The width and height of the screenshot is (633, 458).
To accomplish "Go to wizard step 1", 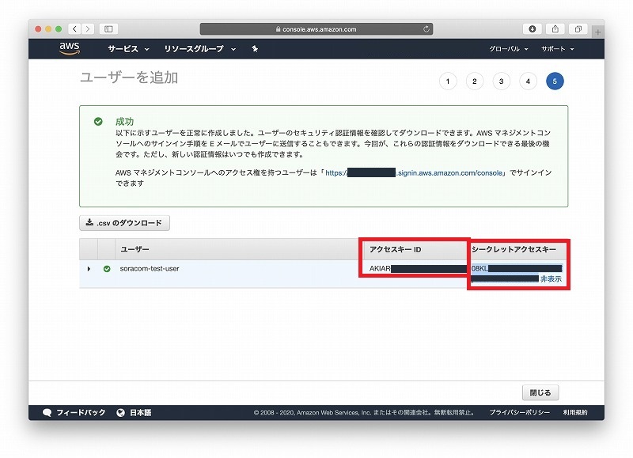I will pyautogui.click(x=448, y=81).
